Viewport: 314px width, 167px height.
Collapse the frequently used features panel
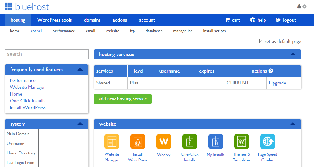[80, 69]
